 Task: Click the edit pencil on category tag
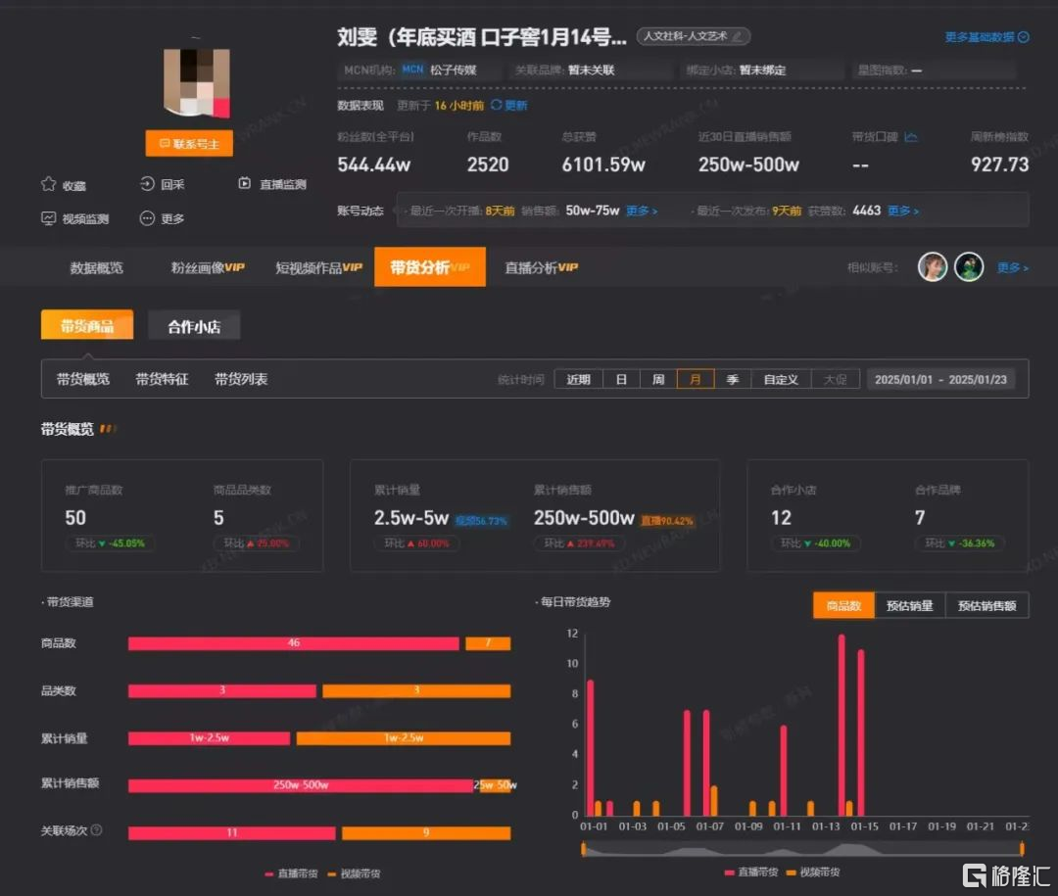(x=738, y=36)
